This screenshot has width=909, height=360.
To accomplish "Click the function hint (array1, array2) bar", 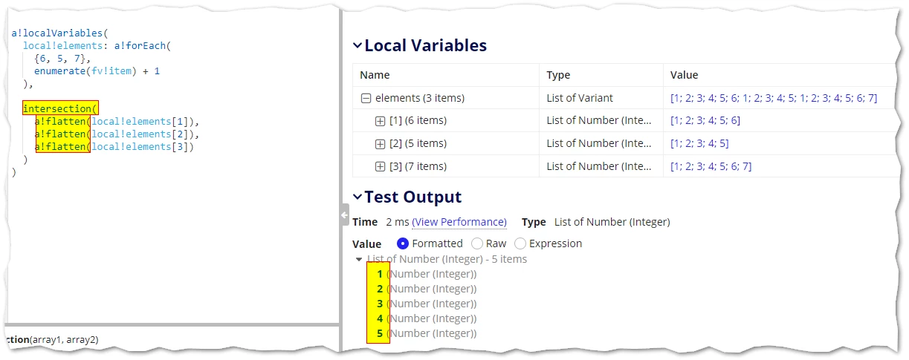I will point(54,340).
